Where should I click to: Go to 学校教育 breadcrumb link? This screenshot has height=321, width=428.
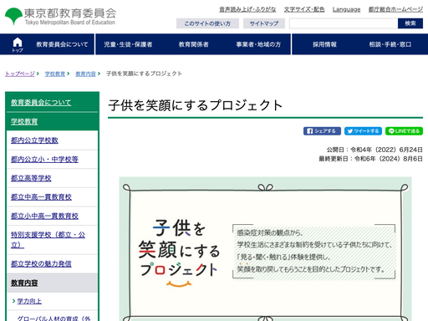pos(55,74)
